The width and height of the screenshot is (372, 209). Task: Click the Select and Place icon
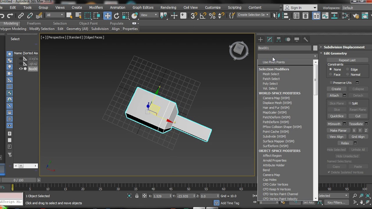coord(135,16)
